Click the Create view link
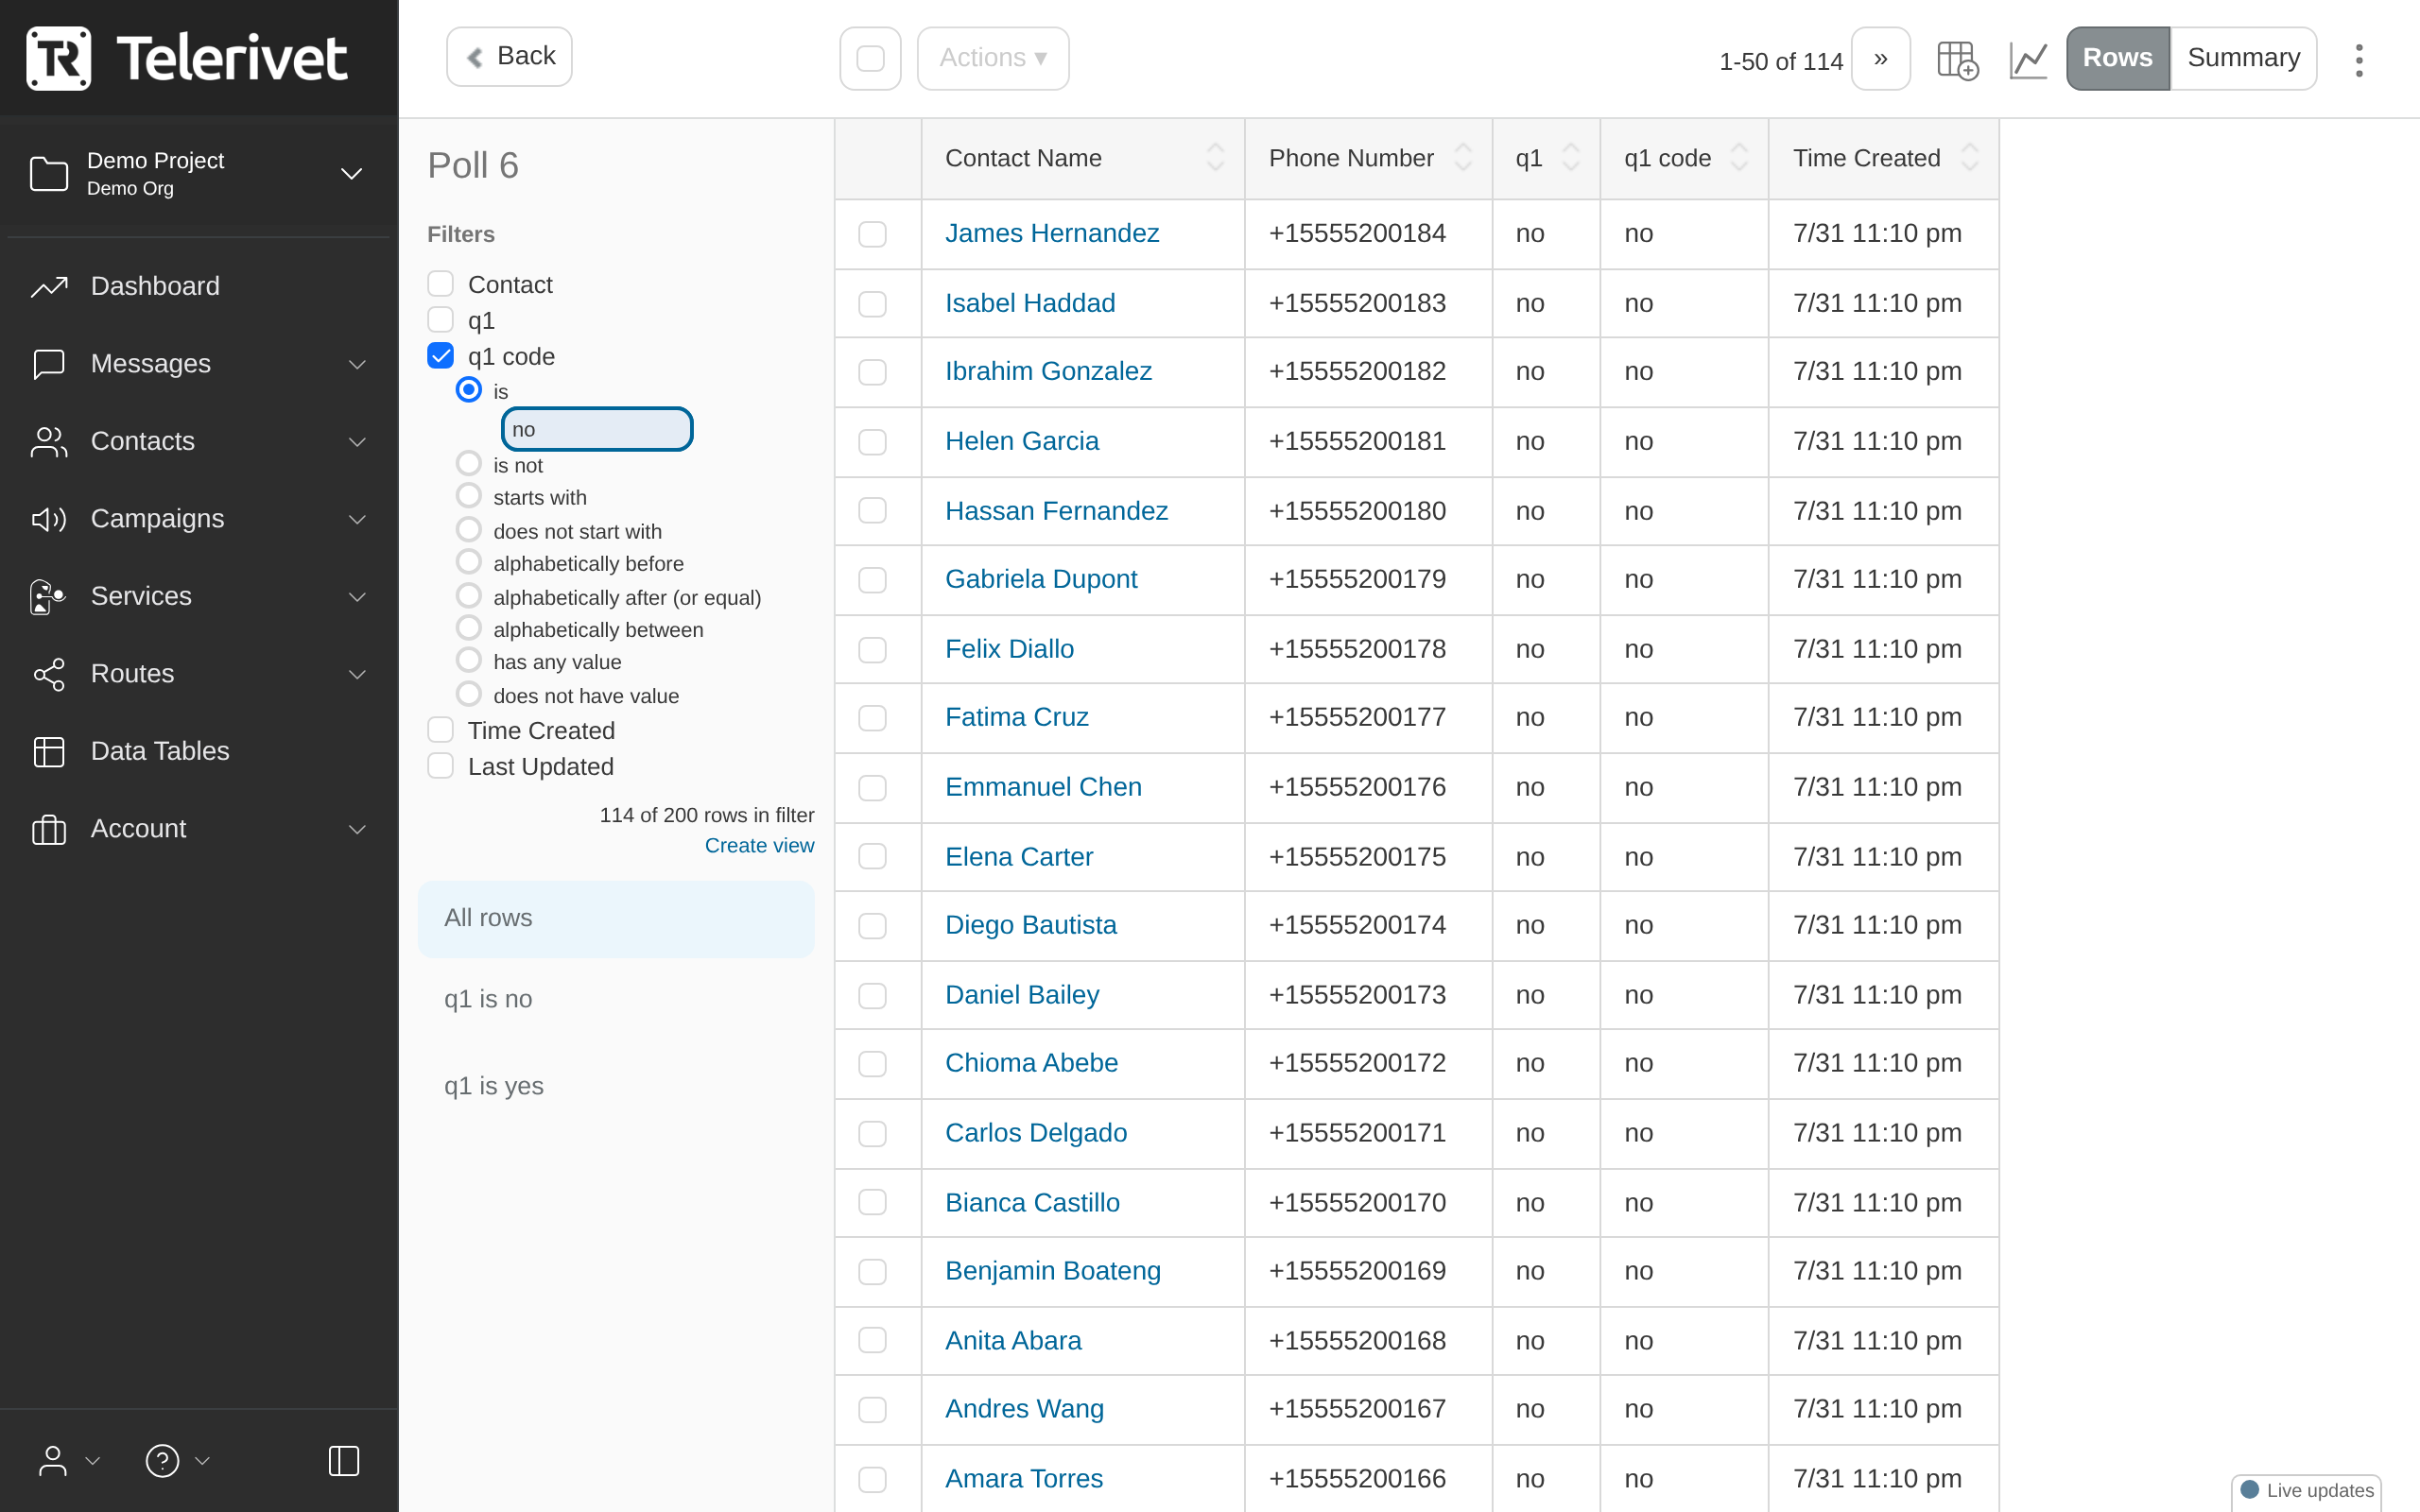The width and height of the screenshot is (2420, 1512). tap(759, 846)
